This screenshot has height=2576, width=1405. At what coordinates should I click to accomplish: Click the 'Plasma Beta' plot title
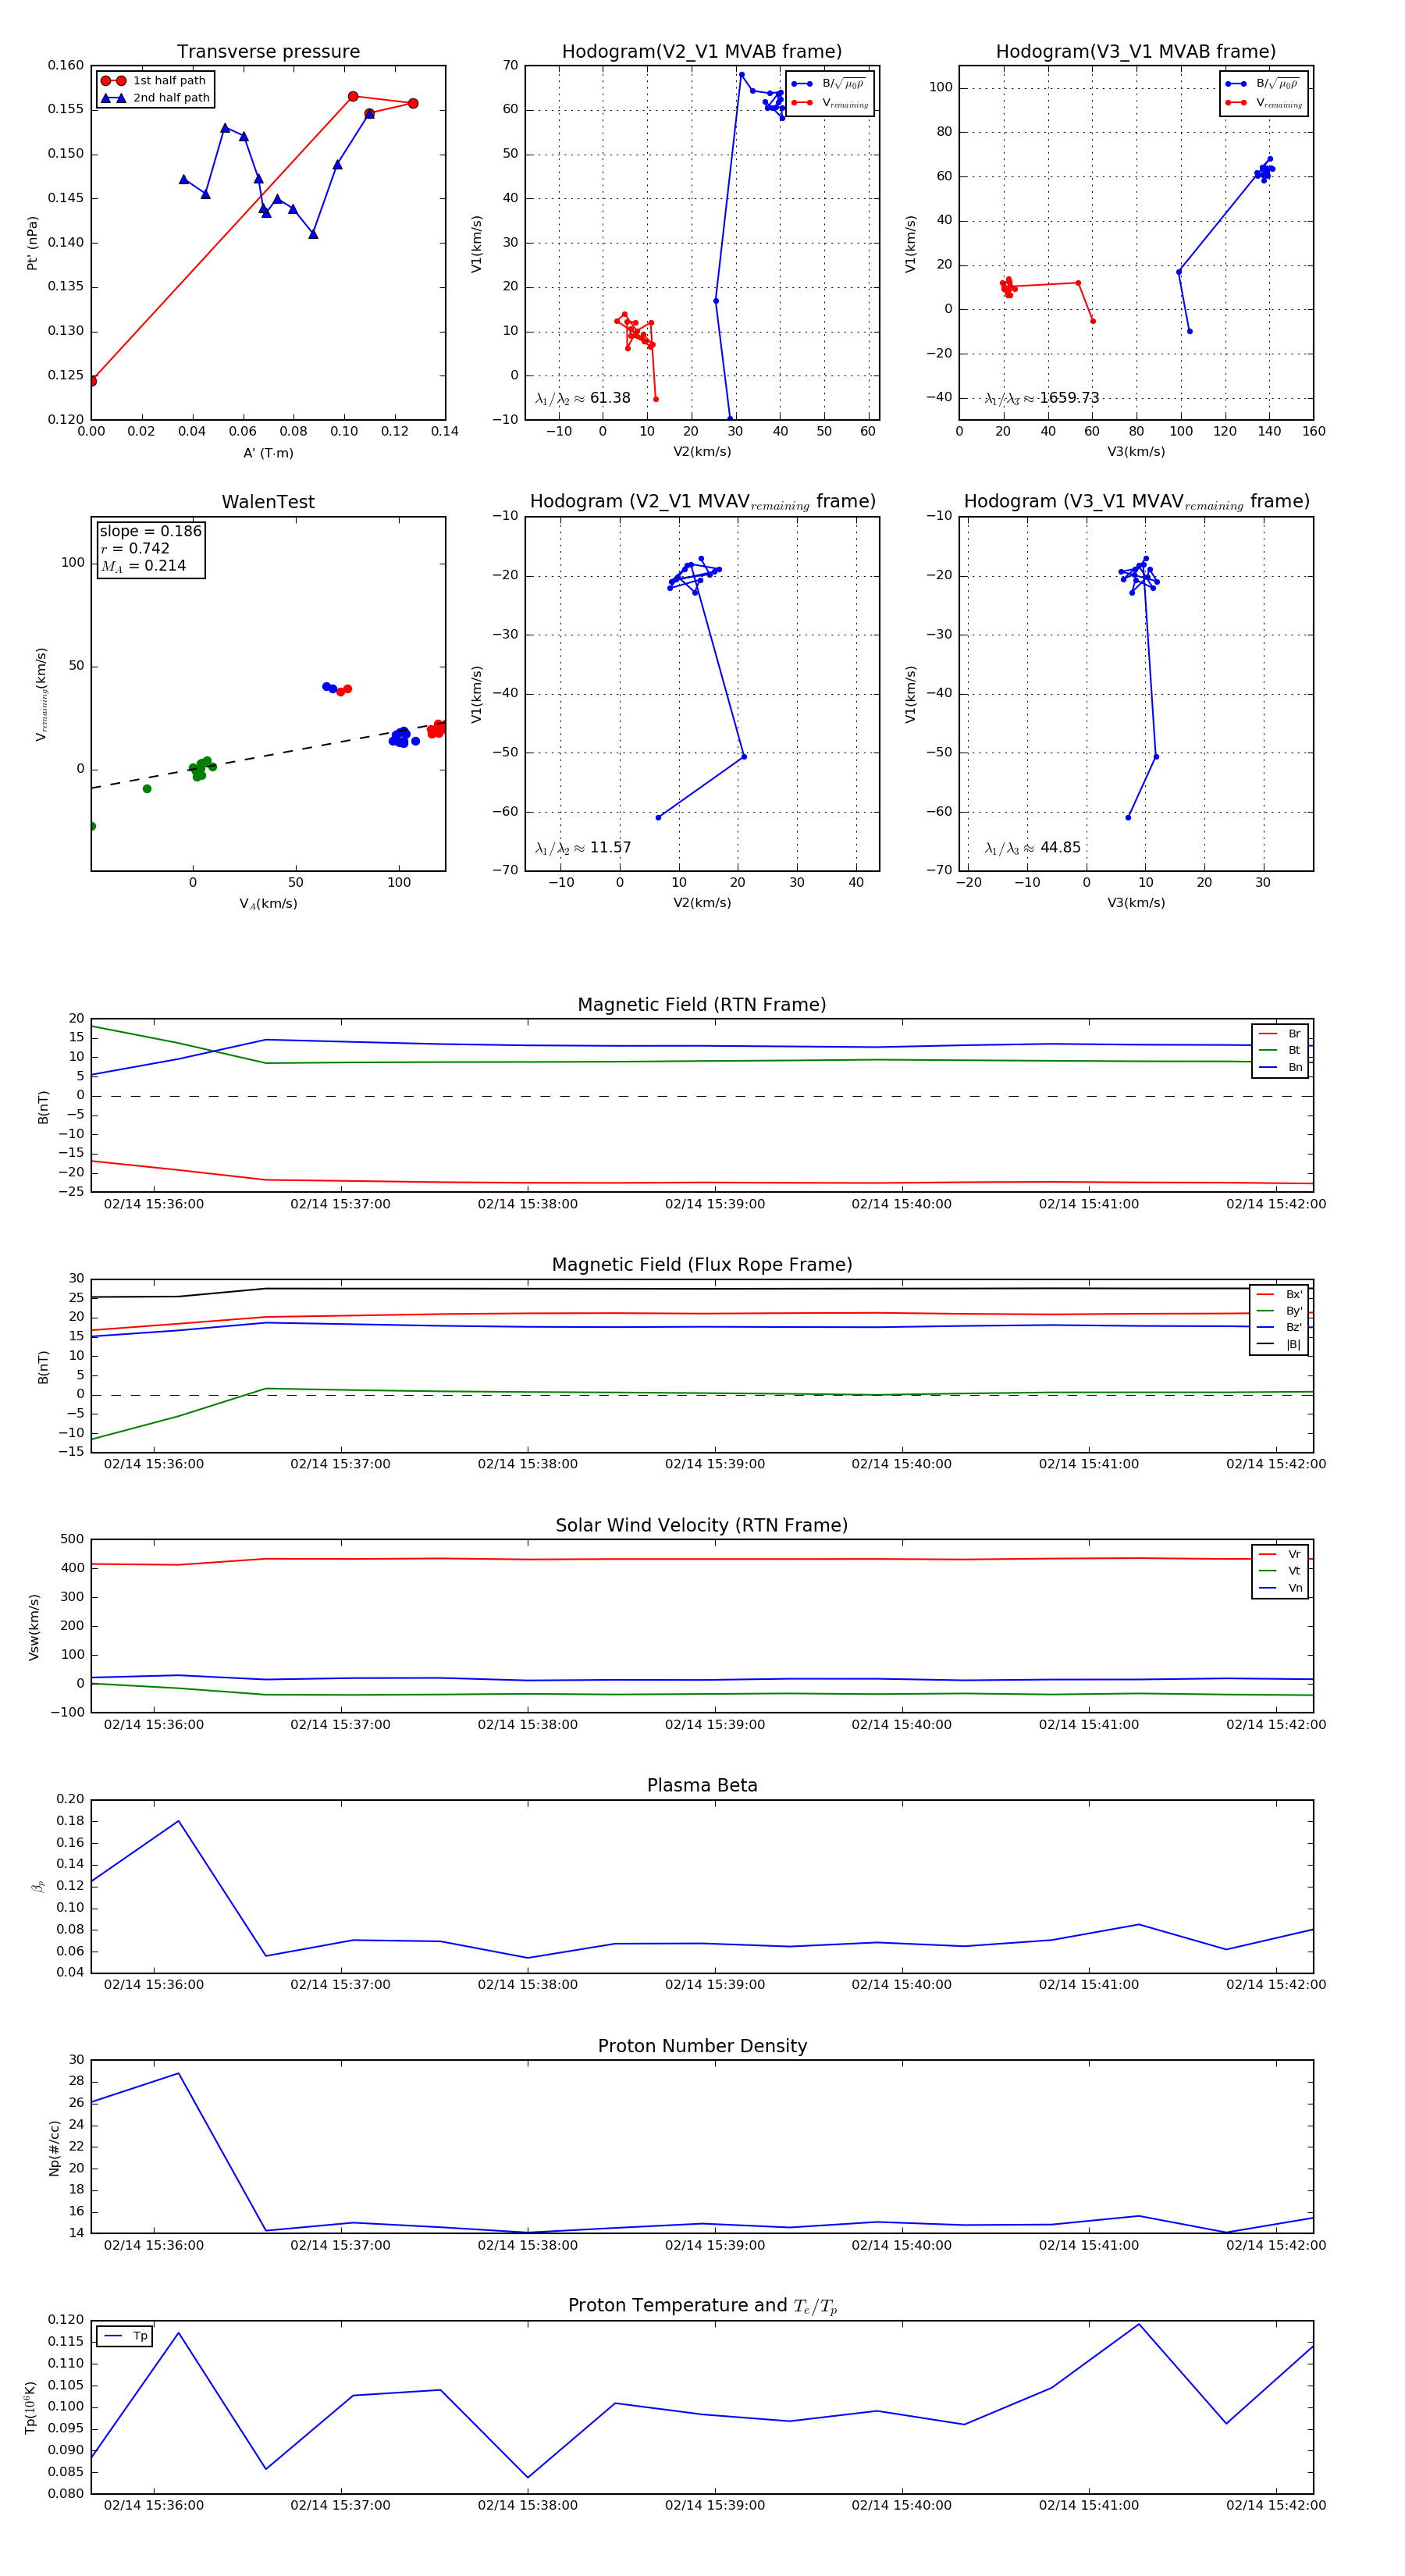pos(702,1786)
